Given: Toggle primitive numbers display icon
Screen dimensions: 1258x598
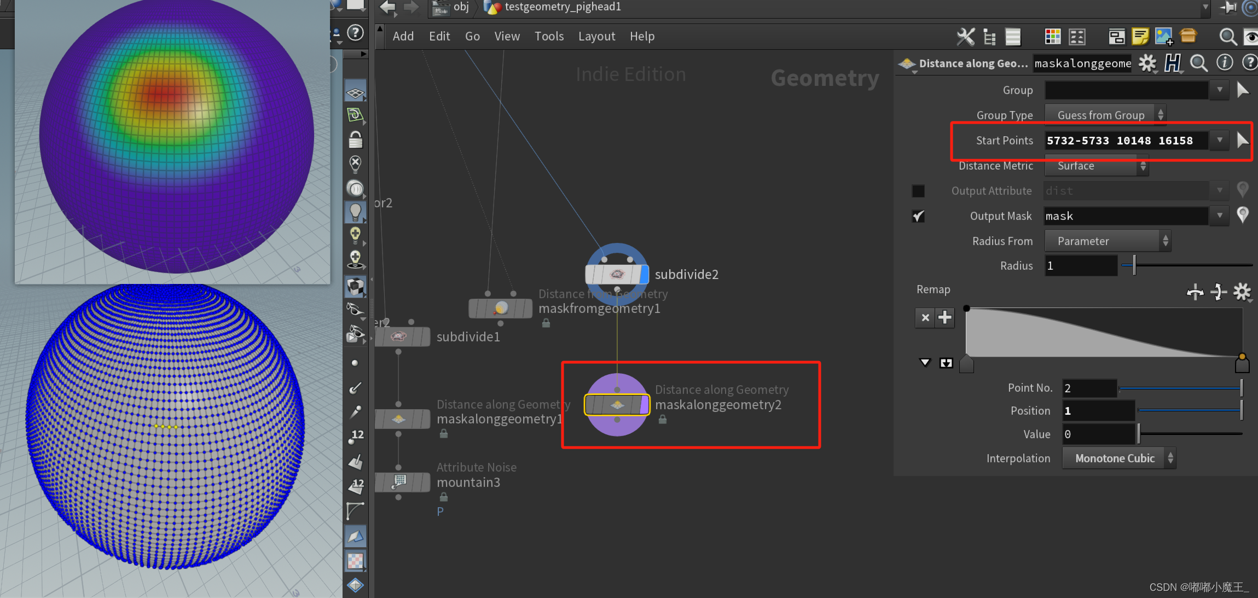Looking at the screenshot, I should (x=356, y=486).
